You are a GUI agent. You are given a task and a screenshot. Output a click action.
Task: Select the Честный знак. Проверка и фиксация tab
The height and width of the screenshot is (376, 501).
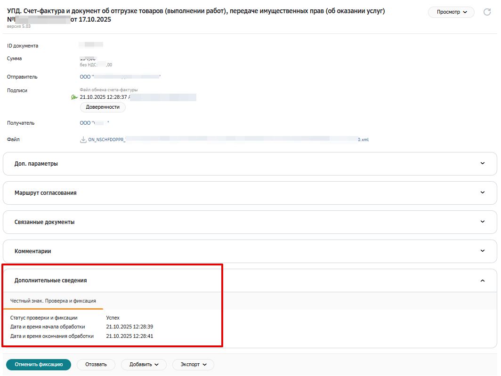click(53, 301)
